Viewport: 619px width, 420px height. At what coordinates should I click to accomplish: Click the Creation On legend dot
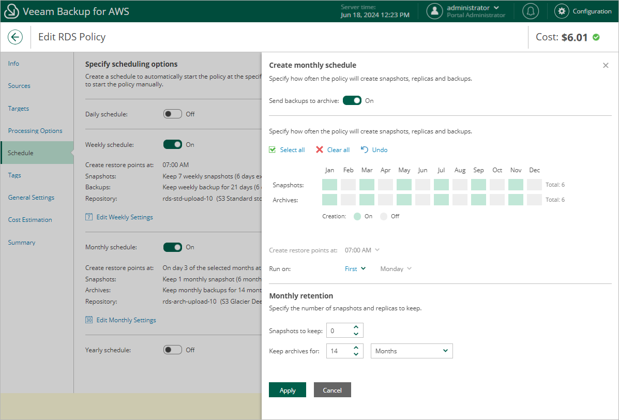[x=357, y=216]
